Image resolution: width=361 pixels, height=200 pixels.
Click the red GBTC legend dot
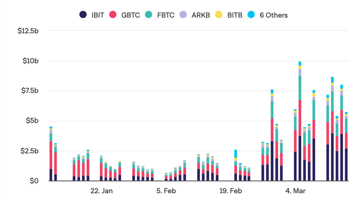(113, 15)
